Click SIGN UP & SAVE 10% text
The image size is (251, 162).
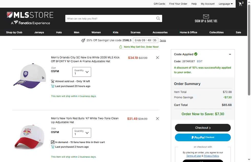[206, 21]
